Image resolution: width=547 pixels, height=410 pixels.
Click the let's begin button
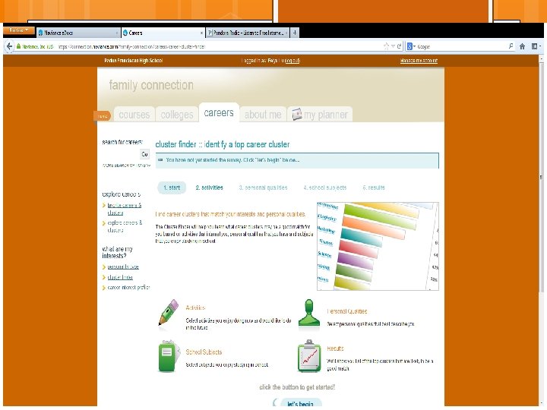tap(301, 402)
